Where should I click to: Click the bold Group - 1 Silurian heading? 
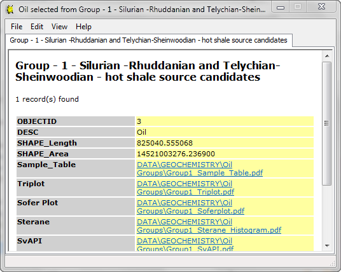pyautogui.click(x=148, y=71)
